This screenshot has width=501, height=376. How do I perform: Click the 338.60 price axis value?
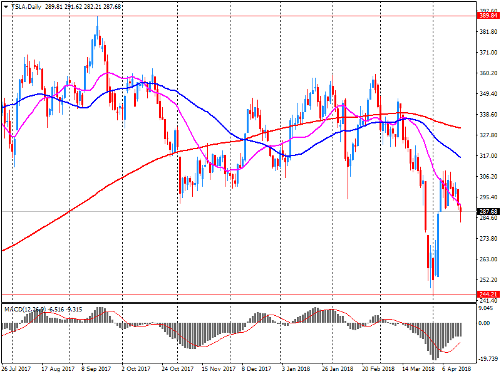coord(488,115)
